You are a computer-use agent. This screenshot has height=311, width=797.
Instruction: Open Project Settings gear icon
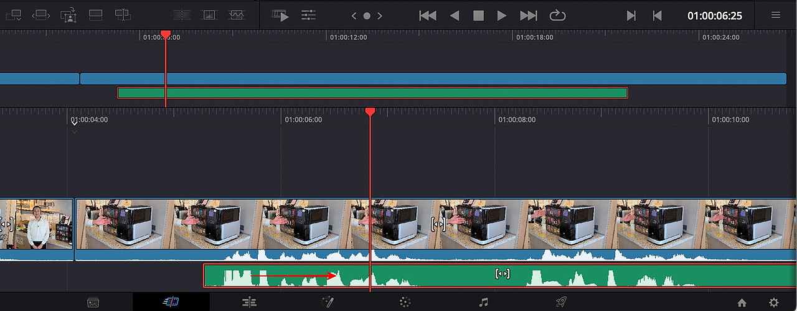click(773, 303)
